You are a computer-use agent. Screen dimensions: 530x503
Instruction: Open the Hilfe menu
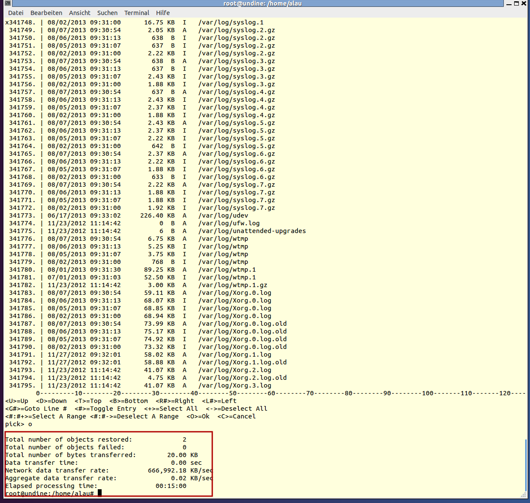pyautogui.click(x=163, y=13)
